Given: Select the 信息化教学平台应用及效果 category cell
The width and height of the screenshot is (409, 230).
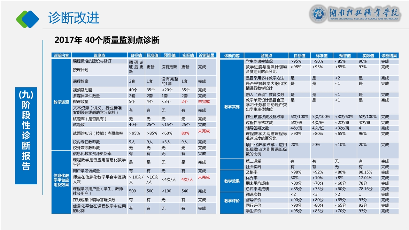Looking at the screenshot, I should tap(61, 180).
